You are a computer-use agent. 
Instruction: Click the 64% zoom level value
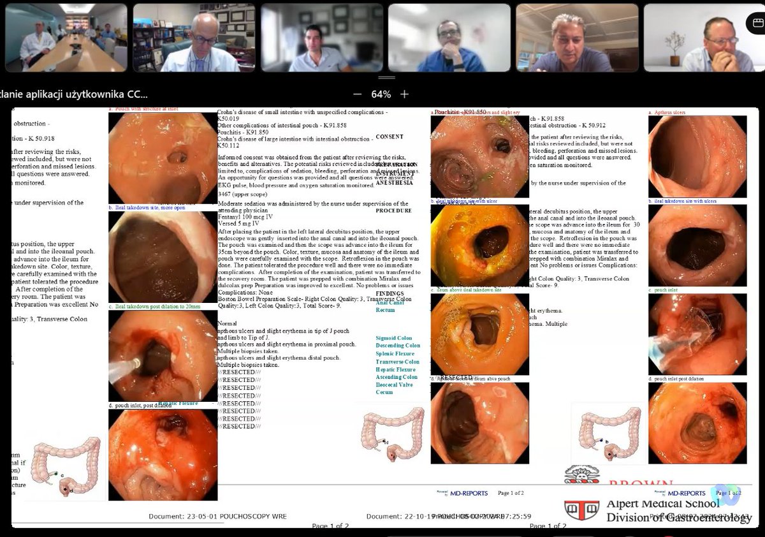(381, 94)
